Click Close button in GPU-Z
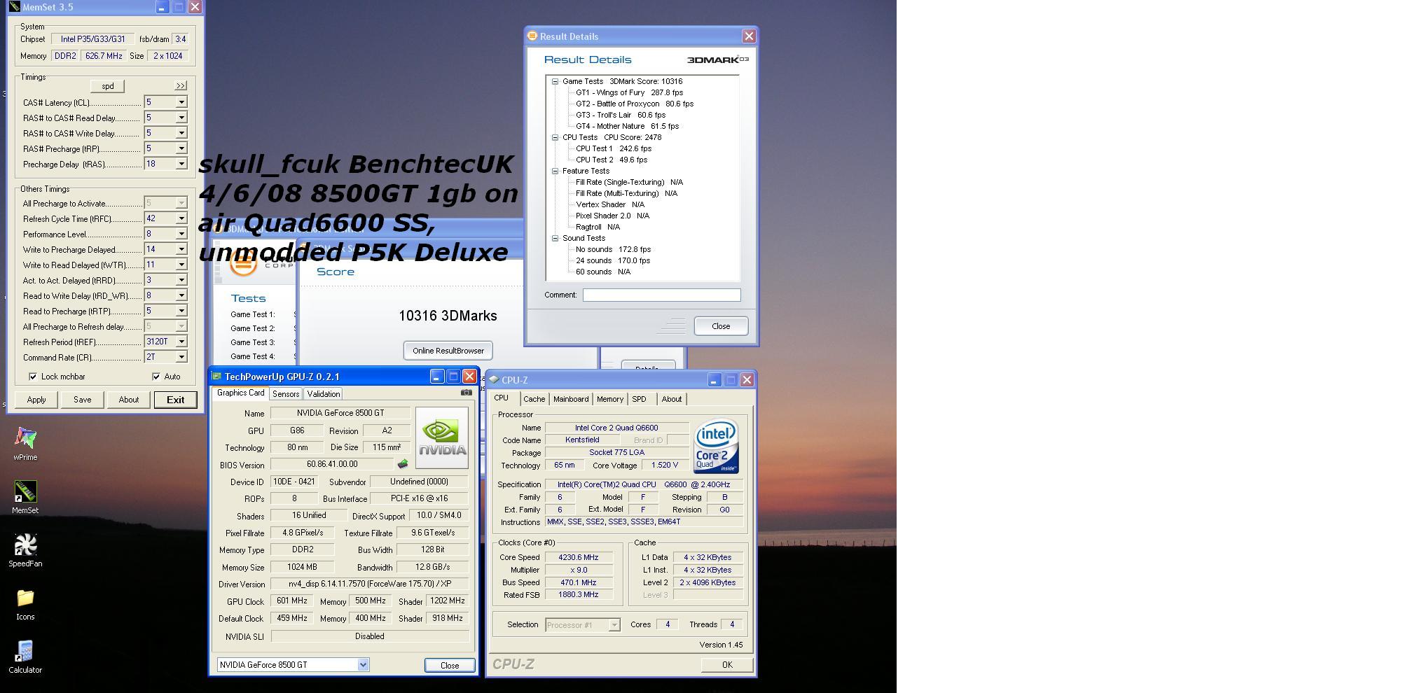Viewport: 1401px width, 693px height. 450,666
